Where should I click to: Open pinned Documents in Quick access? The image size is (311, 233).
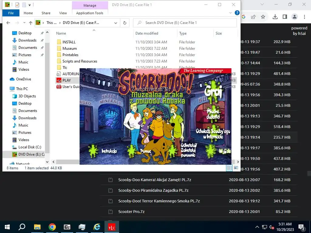point(28,48)
